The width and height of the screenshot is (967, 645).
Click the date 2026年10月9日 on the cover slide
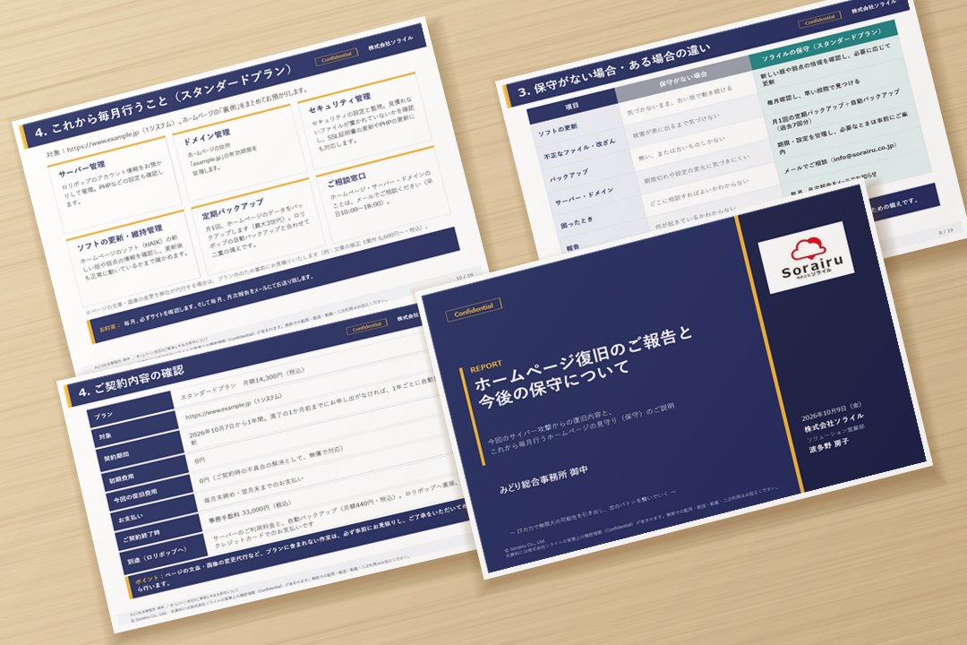pos(831,412)
